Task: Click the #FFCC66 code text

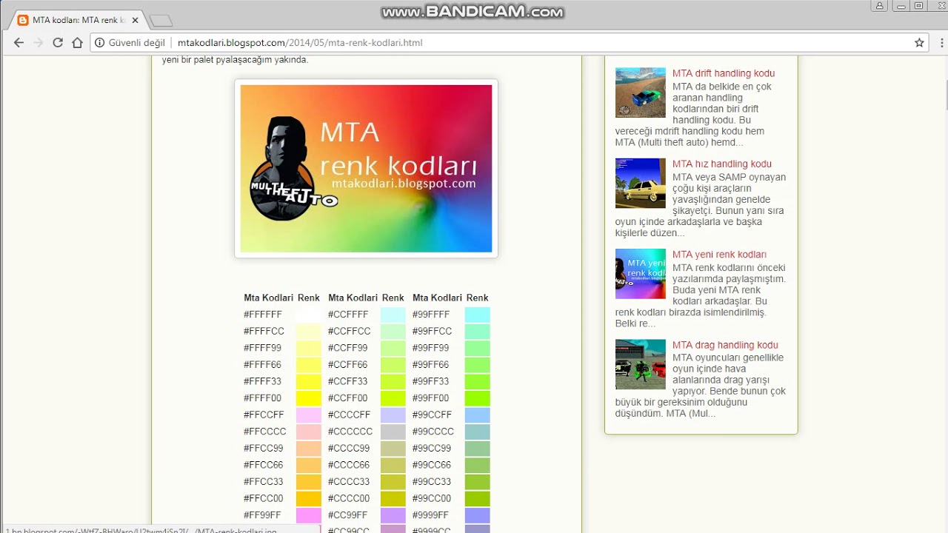Action: 264,465
